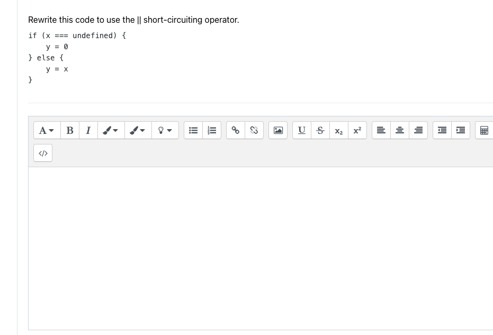Apply strikethrough to text
The height and width of the screenshot is (335, 493).
(x=320, y=130)
